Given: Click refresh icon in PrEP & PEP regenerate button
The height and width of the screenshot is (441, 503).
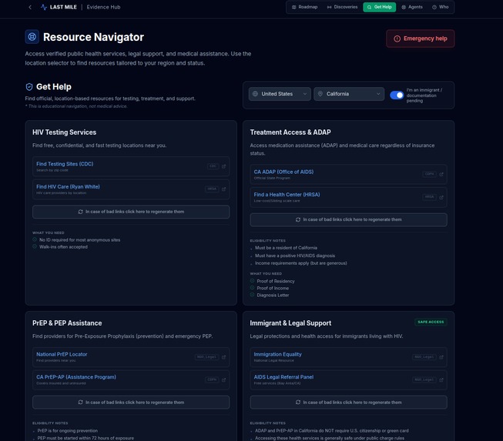Looking at the screenshot, I should [81, 403].
